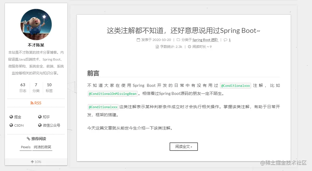
Task: Open the 10 标签 tags count
Action: 49,88
